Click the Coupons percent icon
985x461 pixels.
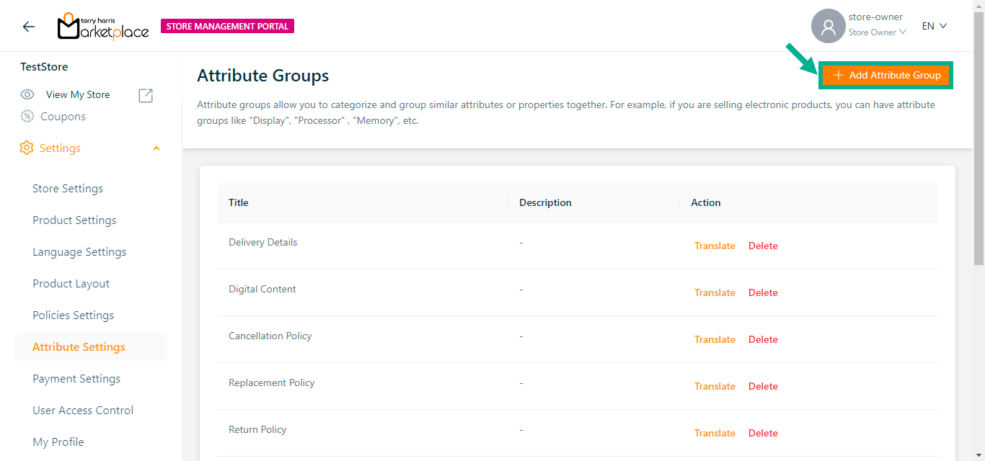pos(27,117)
